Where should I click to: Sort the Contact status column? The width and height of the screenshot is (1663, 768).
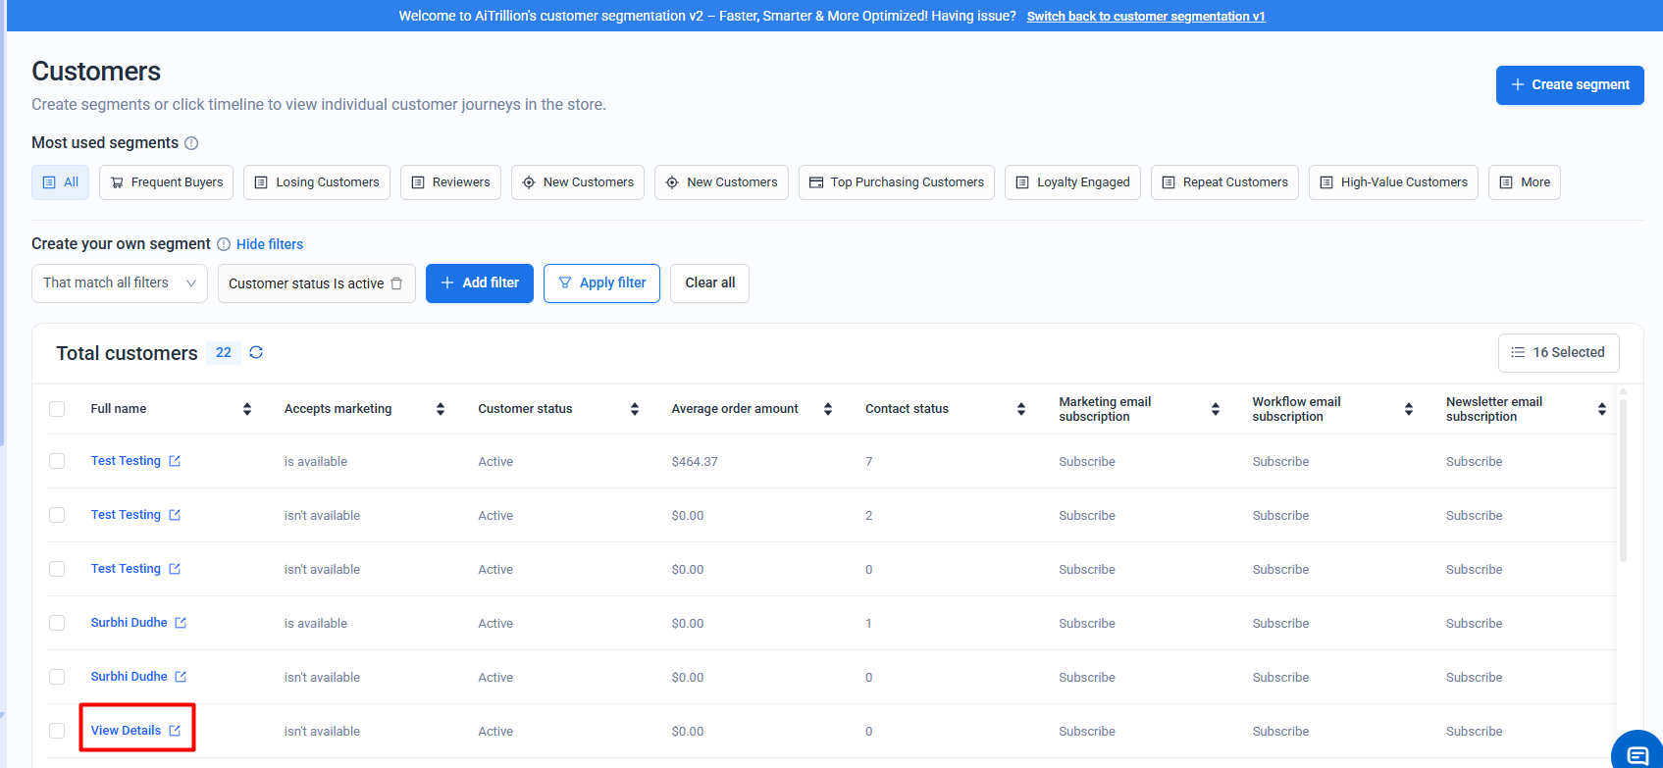[x=1021, y=409]
